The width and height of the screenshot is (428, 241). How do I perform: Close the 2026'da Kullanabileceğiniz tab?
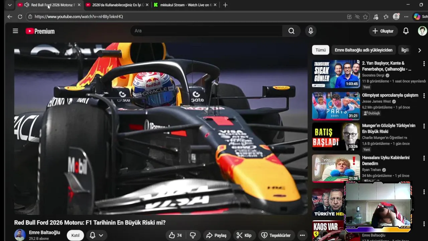coord(147,5)
